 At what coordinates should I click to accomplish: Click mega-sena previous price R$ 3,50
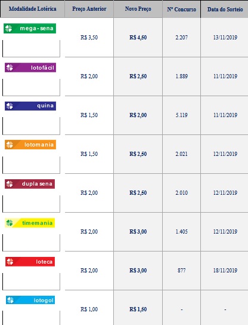point(89,38)
